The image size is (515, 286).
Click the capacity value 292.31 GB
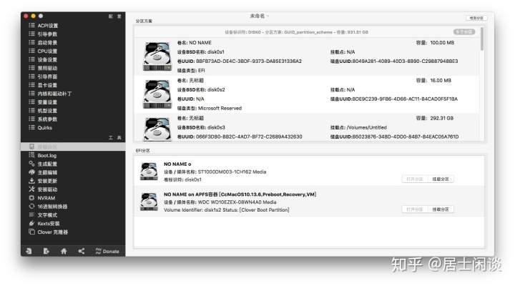pos(442,118)
